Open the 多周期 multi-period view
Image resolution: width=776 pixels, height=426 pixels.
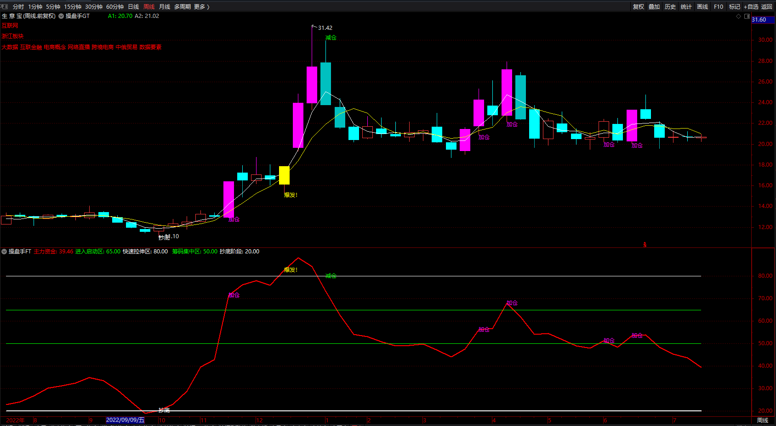click(x=183, y=7)
